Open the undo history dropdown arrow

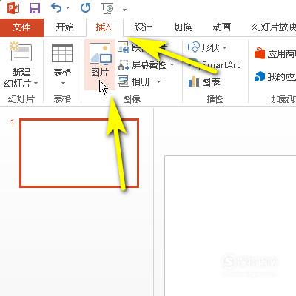[x=67, y=8]
